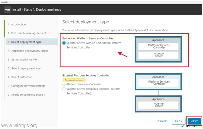Click the embedded Appliance diagram
The width and height of the screenshot is (203, 129).
(158, 49)
